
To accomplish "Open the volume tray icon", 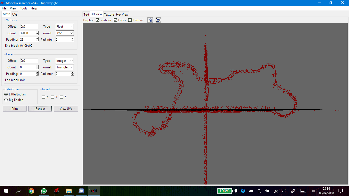I will point(284,191).
